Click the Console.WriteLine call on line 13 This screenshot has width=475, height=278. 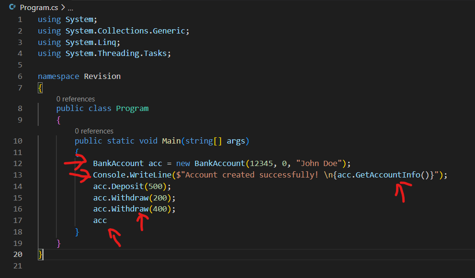click(120, 175)
